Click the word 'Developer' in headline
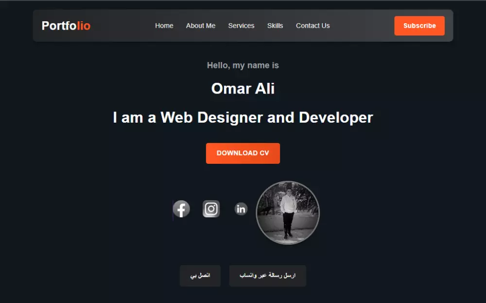Viewport: 486px width, 303px height. tap(336, 118)
